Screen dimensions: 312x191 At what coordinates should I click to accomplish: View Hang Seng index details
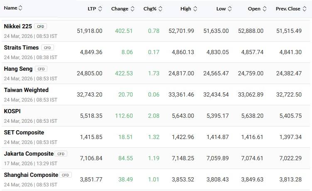[x=18, y=69]
